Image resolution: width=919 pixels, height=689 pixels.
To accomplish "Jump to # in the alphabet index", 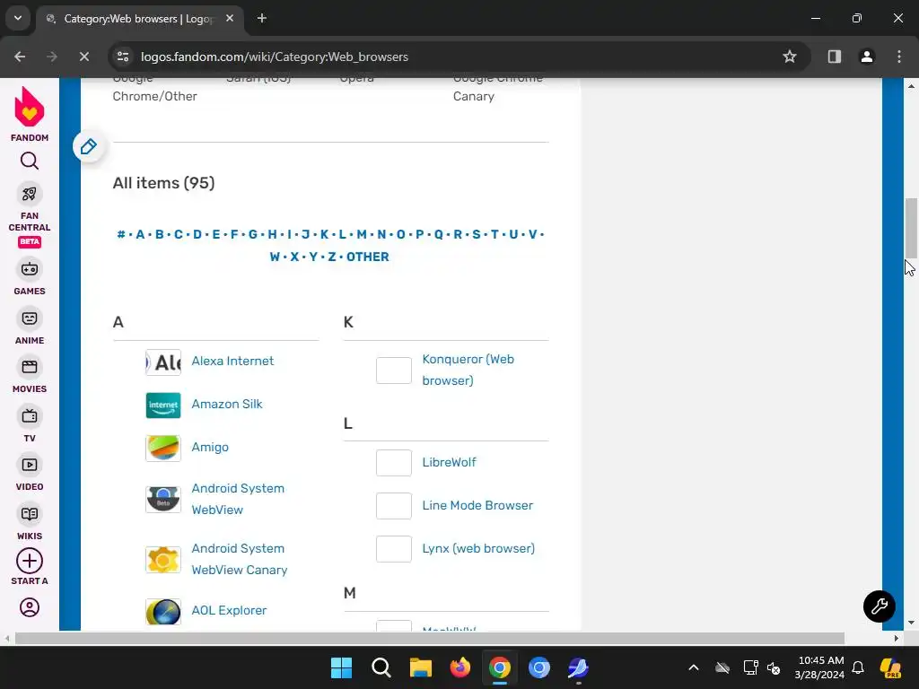I will [x=121, y=234].
